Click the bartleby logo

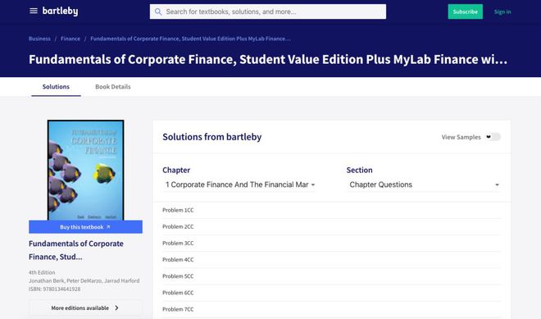click(x=60, y=11)
